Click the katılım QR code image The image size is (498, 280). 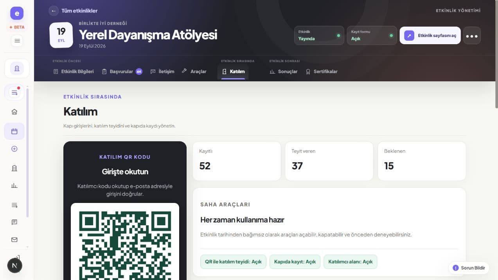click(x=125, y=245)
